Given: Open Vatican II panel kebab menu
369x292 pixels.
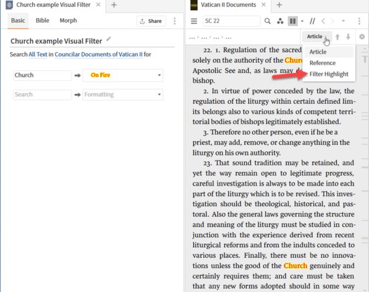Looking at the screenshot, I should [x=359, y=21].
